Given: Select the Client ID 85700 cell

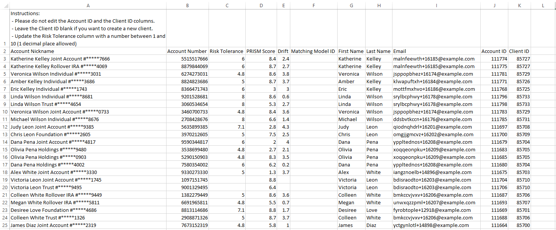Looking at the screenshot, I should tap(519, 225).
